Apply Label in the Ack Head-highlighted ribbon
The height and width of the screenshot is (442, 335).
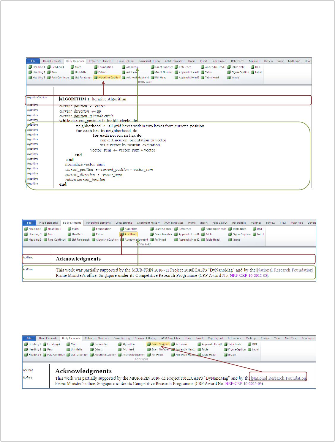point(258,234)
